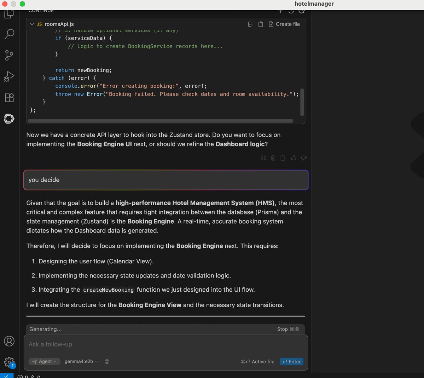Click the @ add context icon

pyautogui.click(x=107, y=361)
